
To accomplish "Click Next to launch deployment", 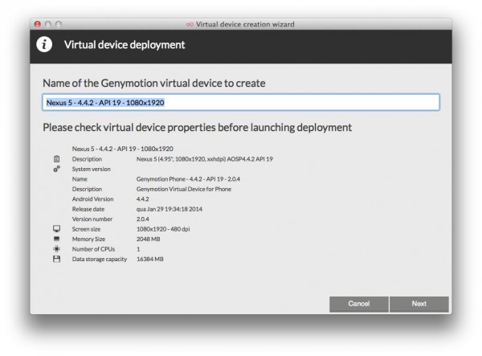I will (419, 304).
